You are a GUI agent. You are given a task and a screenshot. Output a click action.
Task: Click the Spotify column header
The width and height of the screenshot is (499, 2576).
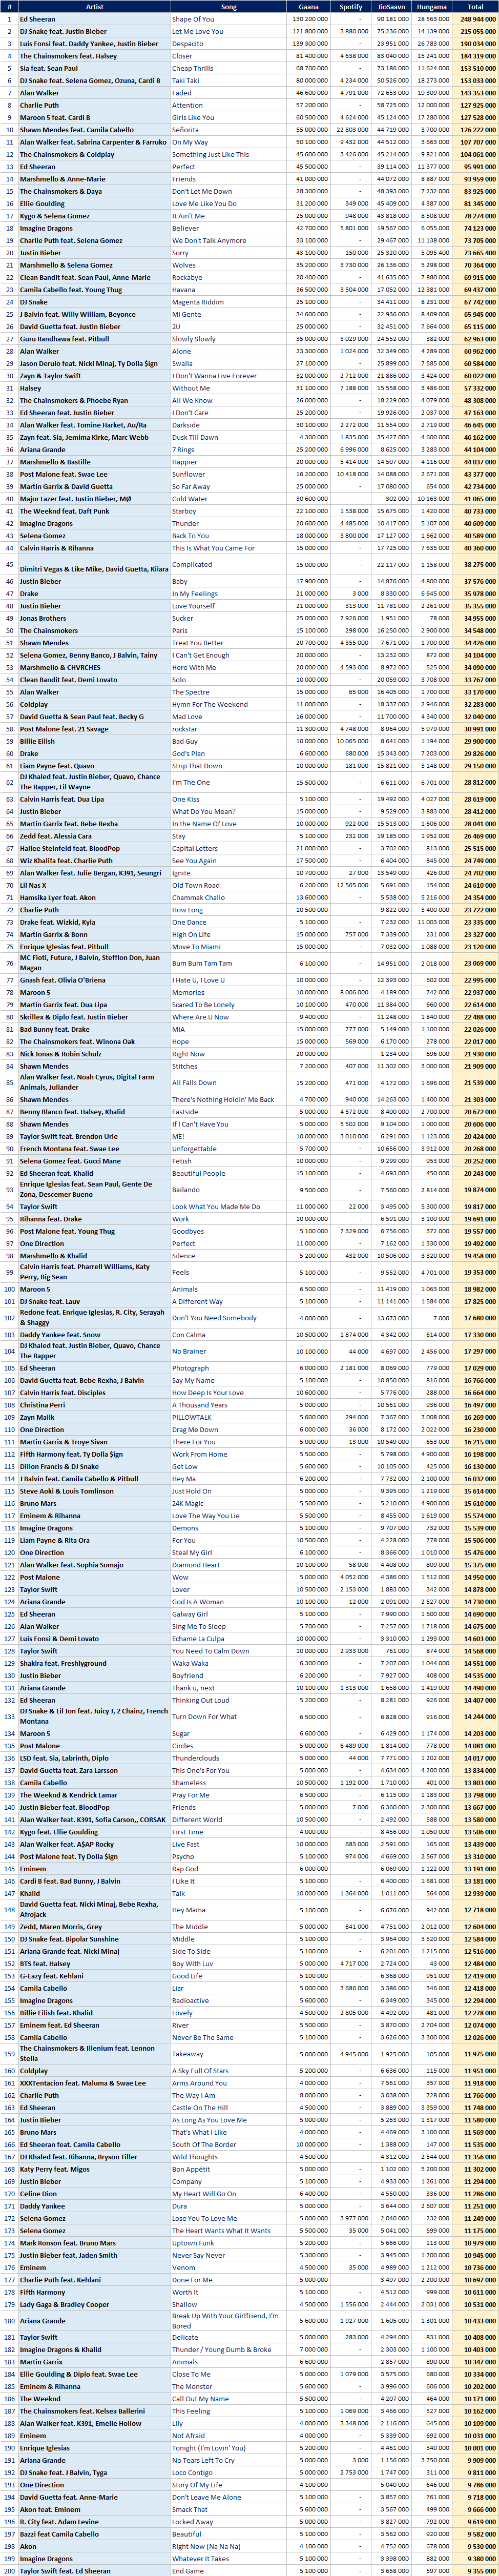pyautogui.click(x=351, y=7)
